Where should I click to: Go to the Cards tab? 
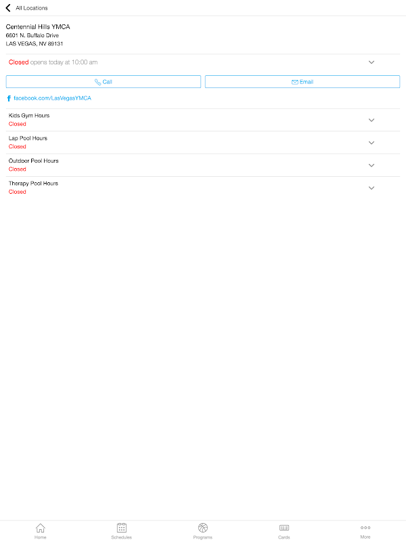tap(284, 531)
